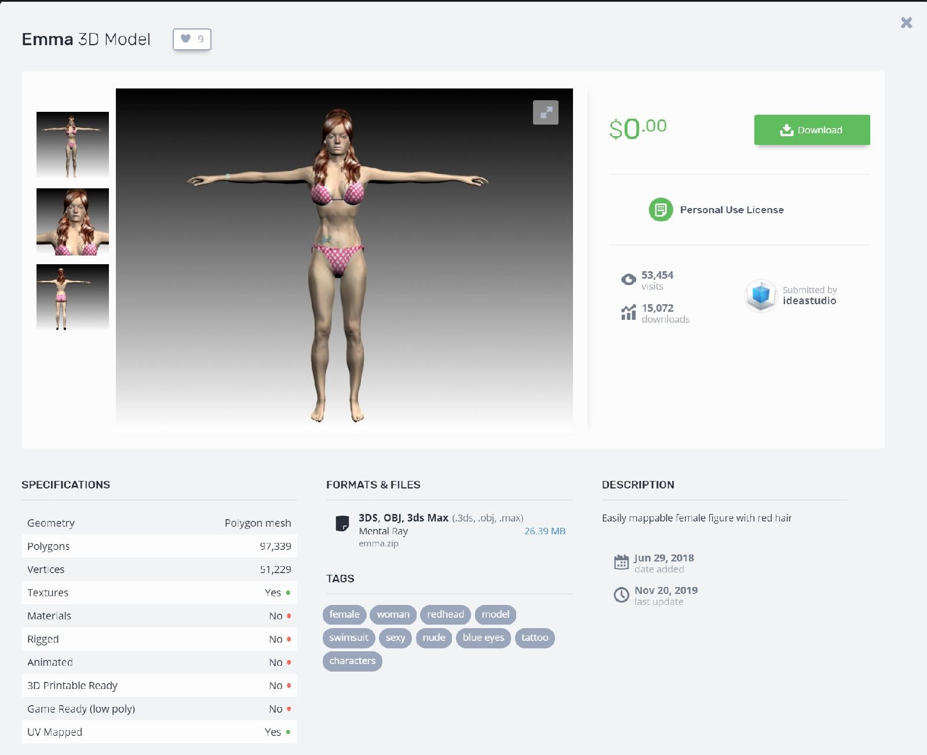Expand the preview to fullscreen
Screen dimensions: 927x755
(546, 112)
